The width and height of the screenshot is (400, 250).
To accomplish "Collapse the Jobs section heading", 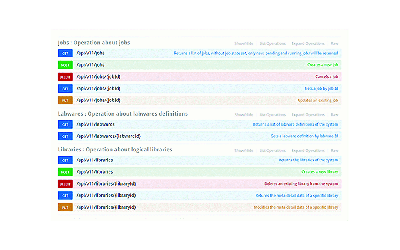I will point(94,43).
